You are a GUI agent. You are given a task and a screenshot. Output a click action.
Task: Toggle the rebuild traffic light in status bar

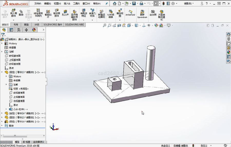point(193,145)
